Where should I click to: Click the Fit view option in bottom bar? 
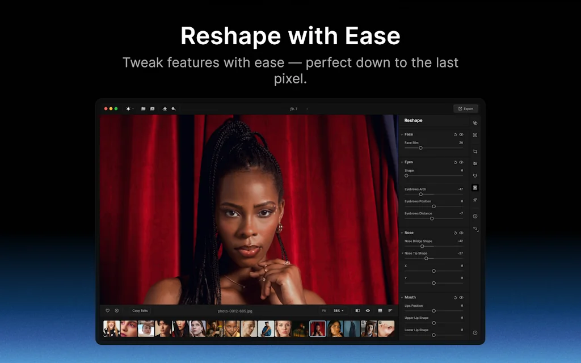pyautogui.click(x=325, y=311)
